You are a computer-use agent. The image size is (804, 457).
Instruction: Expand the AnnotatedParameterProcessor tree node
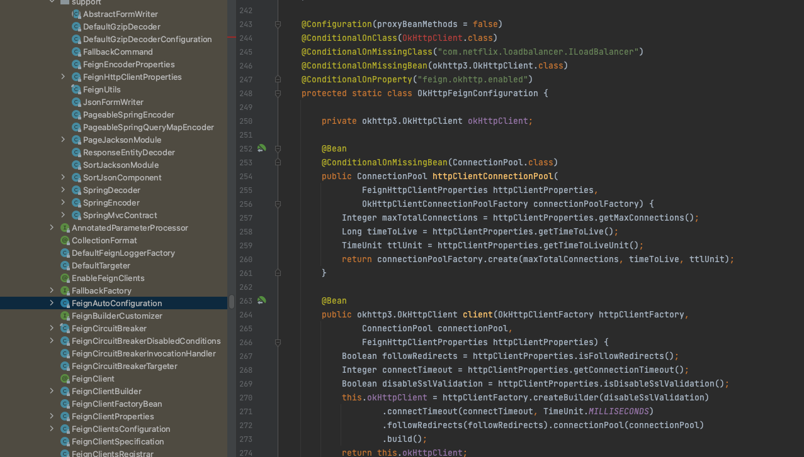[52, 228]
